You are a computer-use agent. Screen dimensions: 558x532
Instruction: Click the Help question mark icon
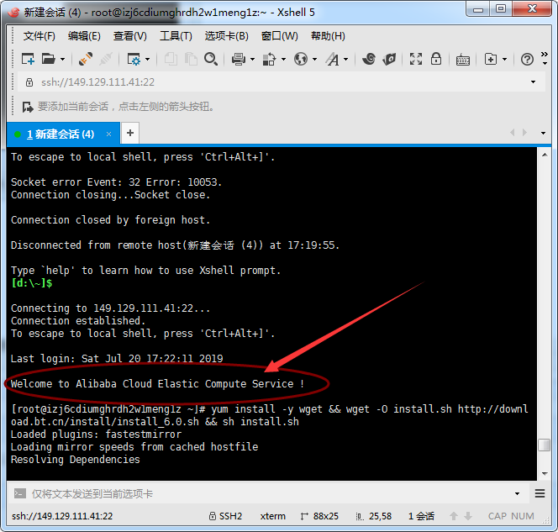527,59
